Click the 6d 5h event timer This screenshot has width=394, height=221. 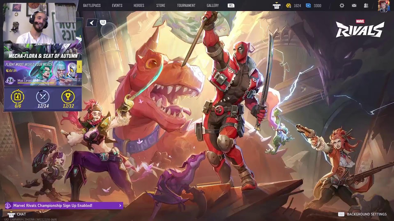(12, 71)
